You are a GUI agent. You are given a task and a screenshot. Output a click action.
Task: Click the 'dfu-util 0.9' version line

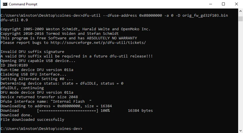point(14,20)
